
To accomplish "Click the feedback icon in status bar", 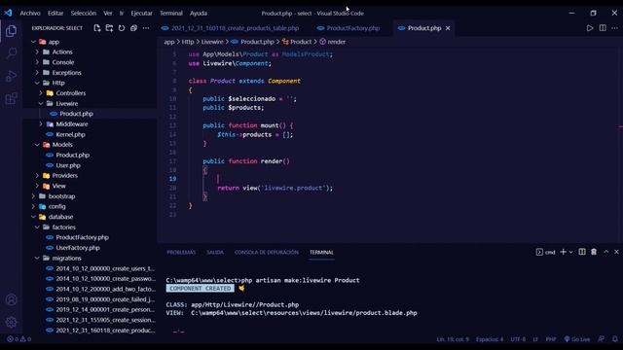I will point(602,339).
